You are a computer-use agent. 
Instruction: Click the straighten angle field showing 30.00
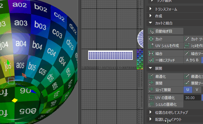pos(192,98)
